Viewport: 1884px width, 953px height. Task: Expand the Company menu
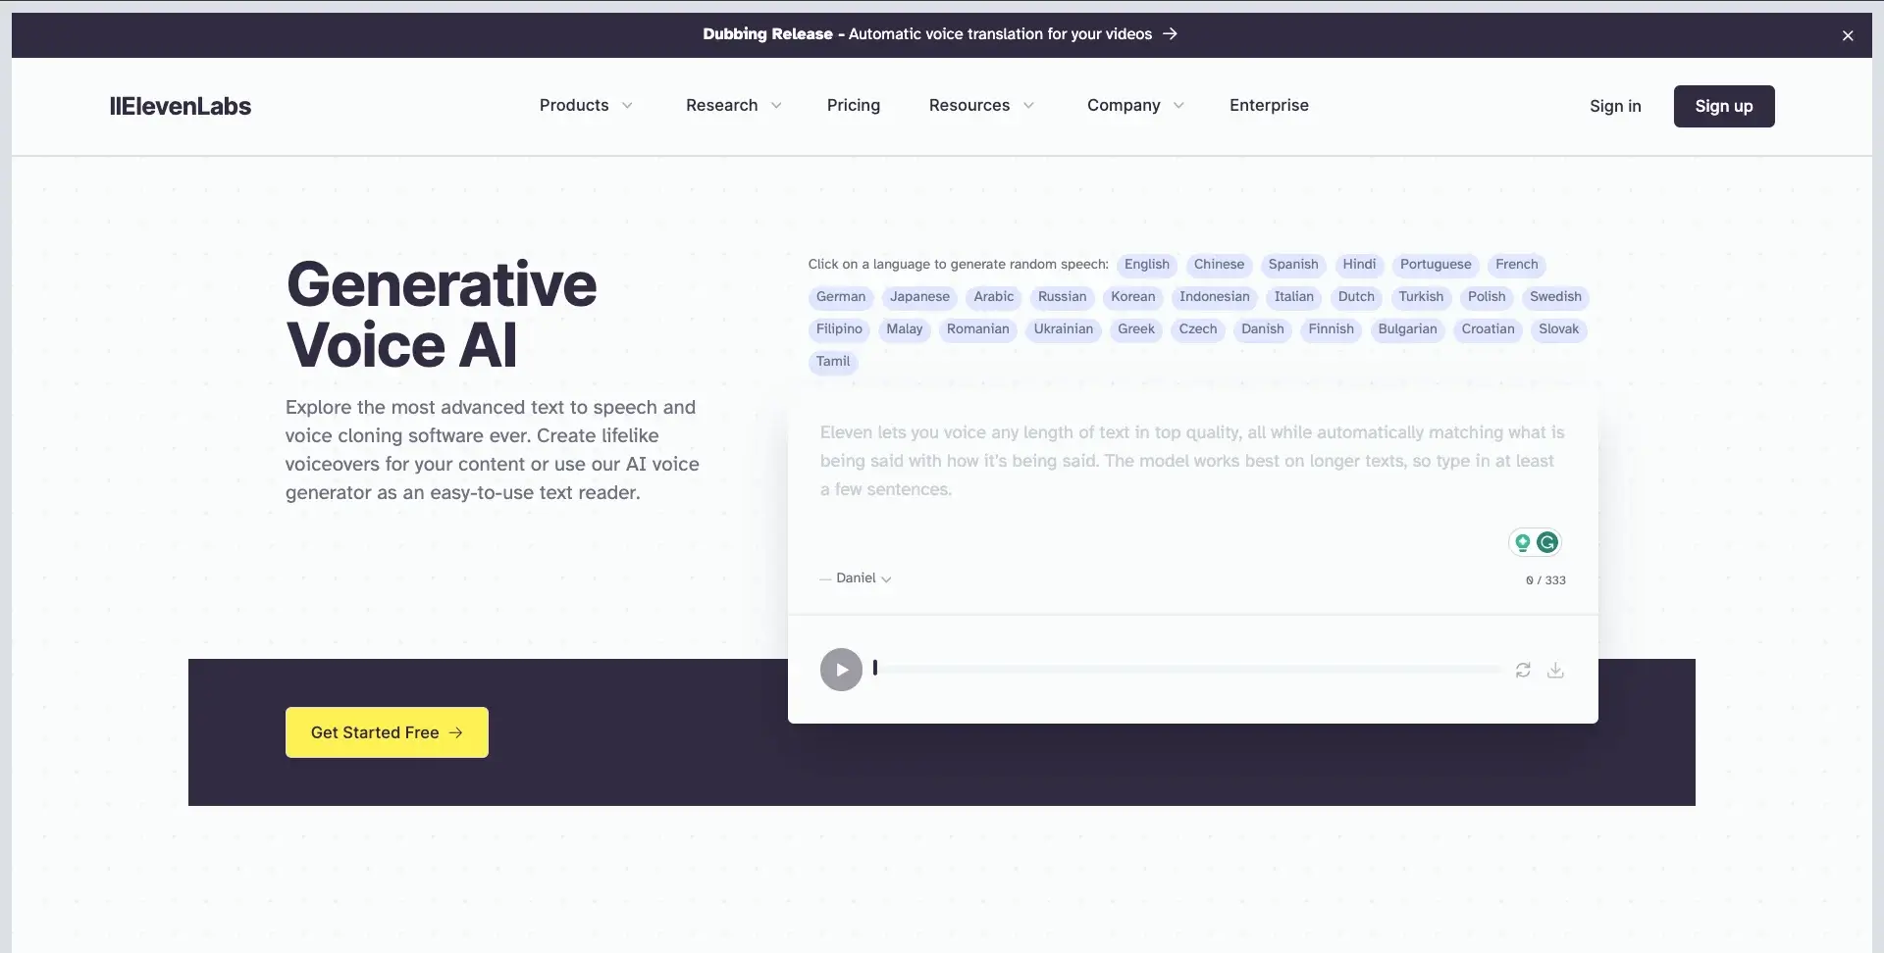pos(1135,105)
